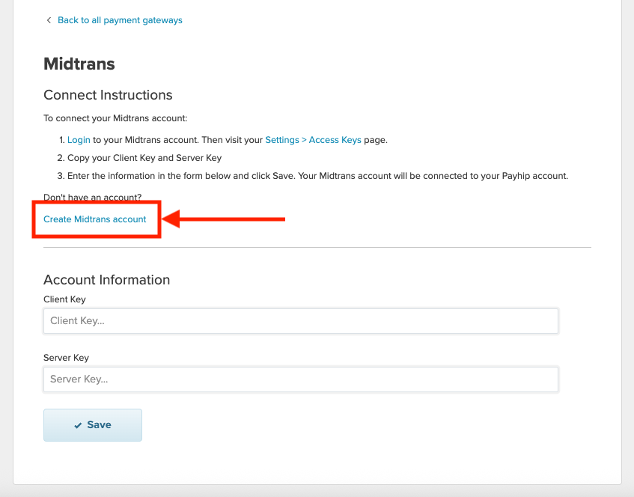The image size is (634, 497).
Task: Select the Midtrans page heading
Action: (79, 64)
